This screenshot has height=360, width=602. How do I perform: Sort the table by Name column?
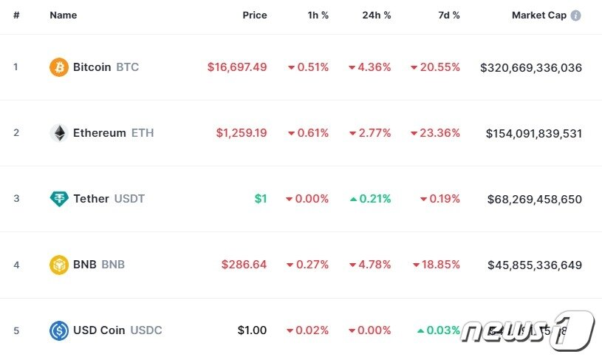[63, 16]
